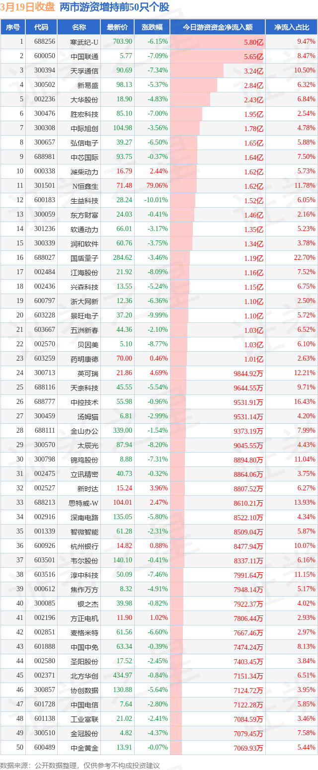Select stock name 润和软件
Screen dimensions: 318x770
click(84, 244)
